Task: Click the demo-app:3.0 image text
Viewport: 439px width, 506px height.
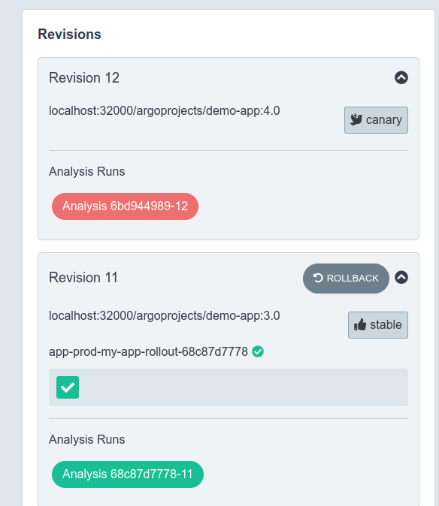Action: [x=165, y=315]
